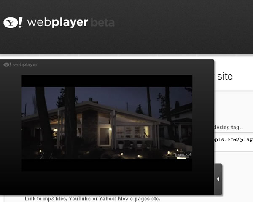Click the night house video frame
Image resolution: width=253 pixels, height=202 pixels.
pos(107,123)
